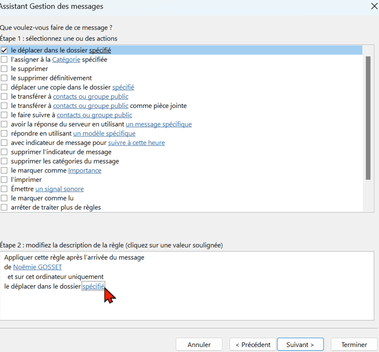Open "un signal sonore" link
Screen dimensions: 379x352
point(59,189)
